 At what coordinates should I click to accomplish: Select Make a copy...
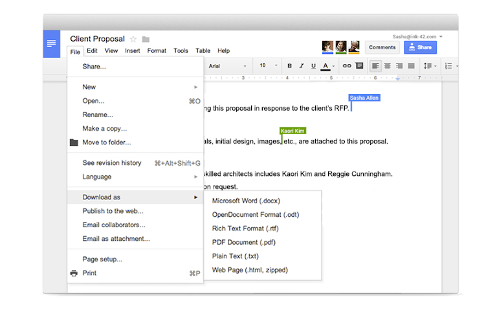pos(135,128)
